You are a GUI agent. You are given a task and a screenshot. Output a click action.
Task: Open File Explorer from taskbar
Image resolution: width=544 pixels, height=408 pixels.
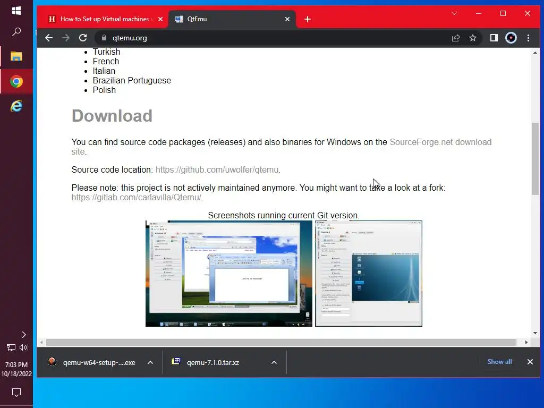click(16, 56)
